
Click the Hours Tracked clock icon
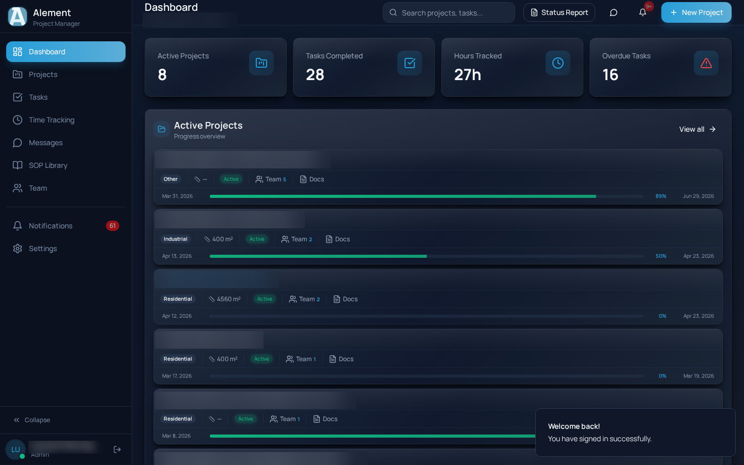point(558,63)
